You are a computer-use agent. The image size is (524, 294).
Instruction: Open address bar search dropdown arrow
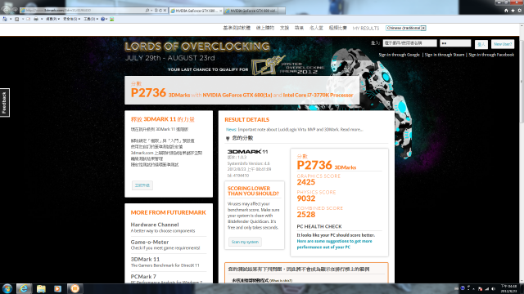(x=151, y=11)
